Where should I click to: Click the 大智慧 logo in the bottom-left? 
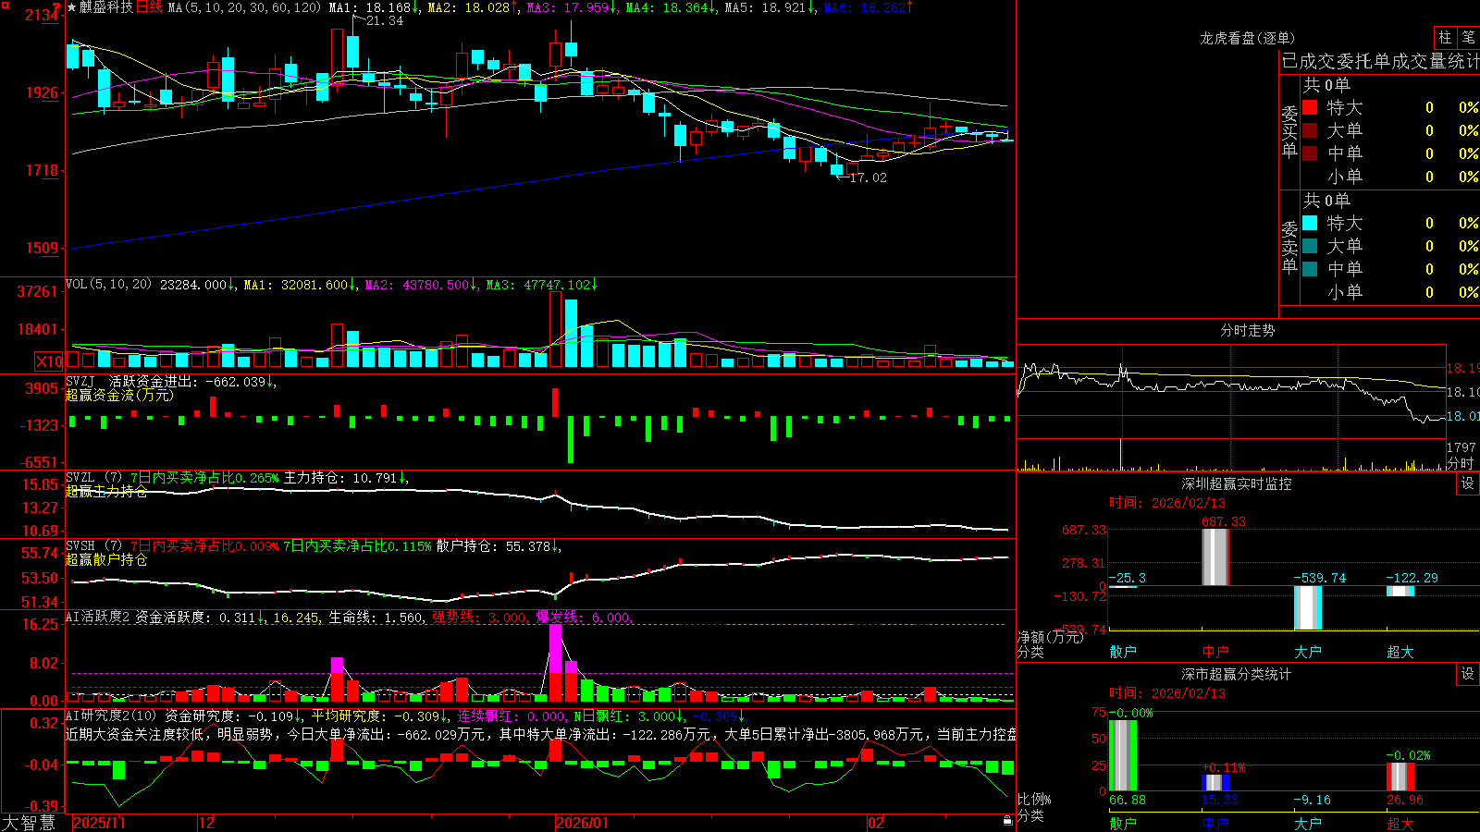(x=29, y=823)
